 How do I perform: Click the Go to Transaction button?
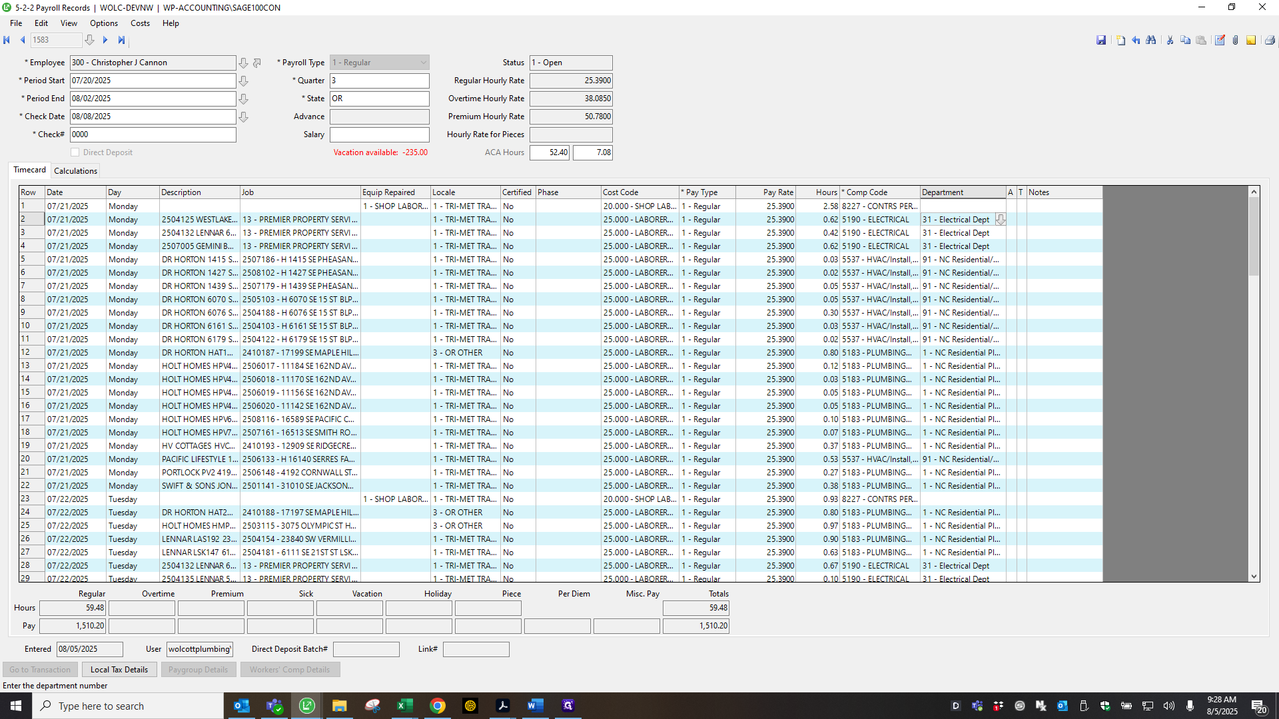coord(40,670)
